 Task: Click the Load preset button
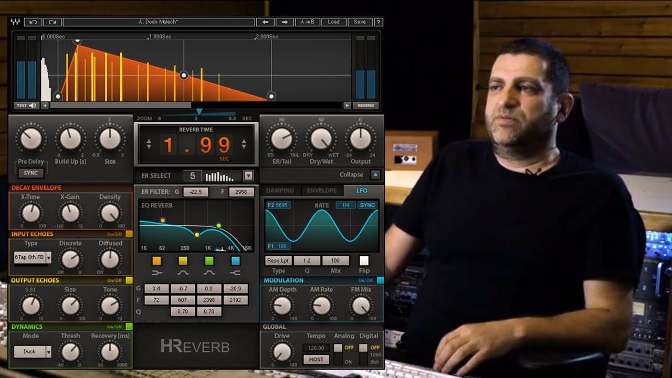point(334,22)
